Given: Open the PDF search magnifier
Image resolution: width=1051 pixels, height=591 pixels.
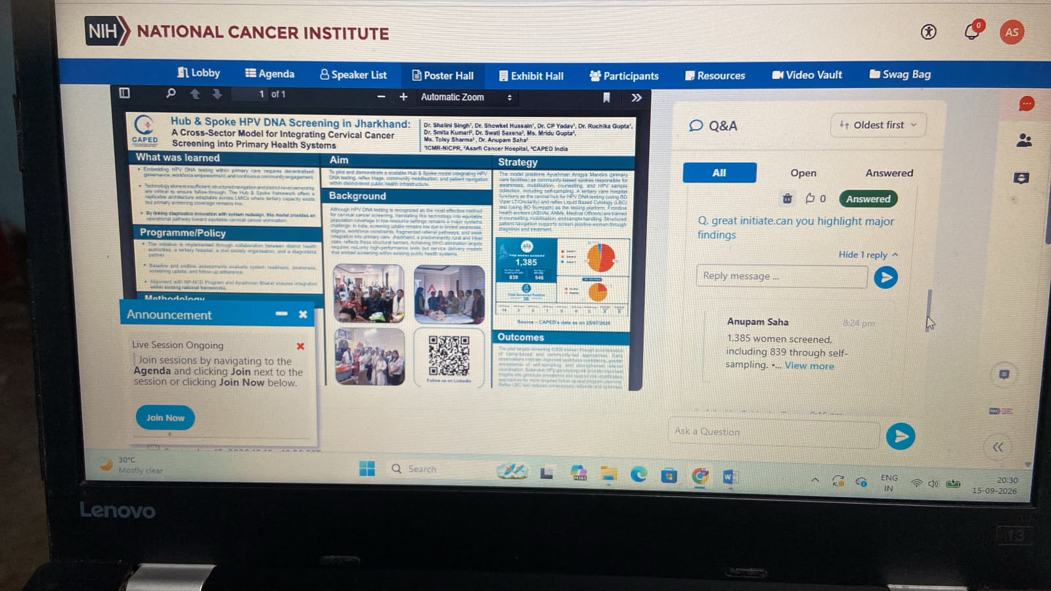Looking at the screenshot, I should (171, 93).
